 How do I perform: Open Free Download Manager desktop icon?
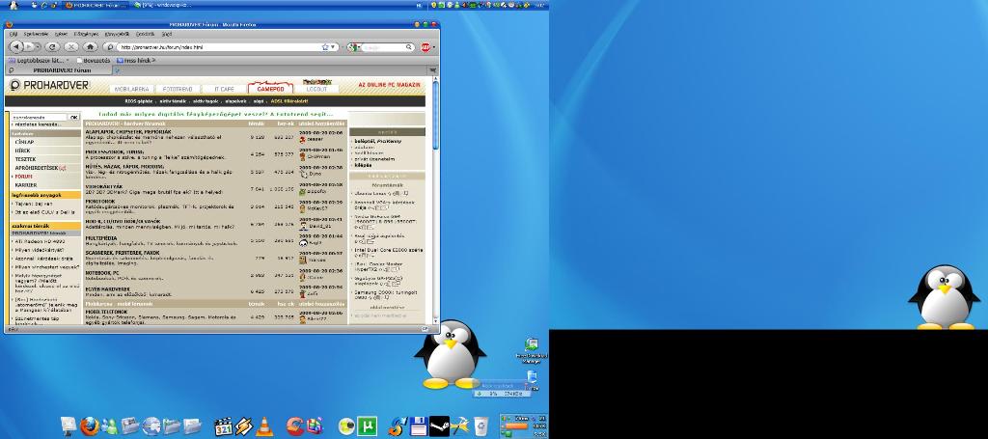click(x=532, y=350)
